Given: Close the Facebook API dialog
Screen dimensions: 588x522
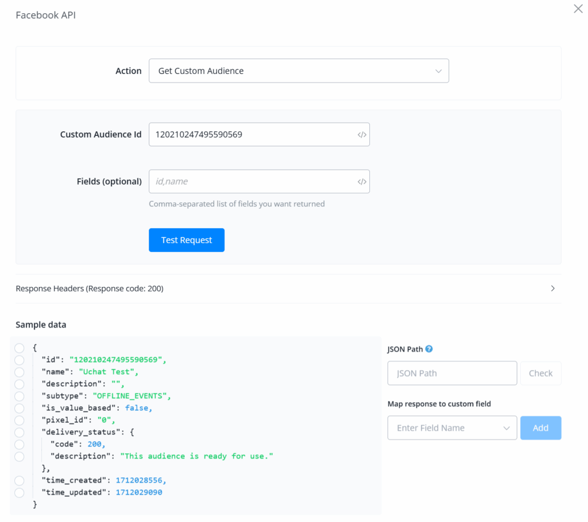Looking at the screenshot, I should tap(578, 9).
